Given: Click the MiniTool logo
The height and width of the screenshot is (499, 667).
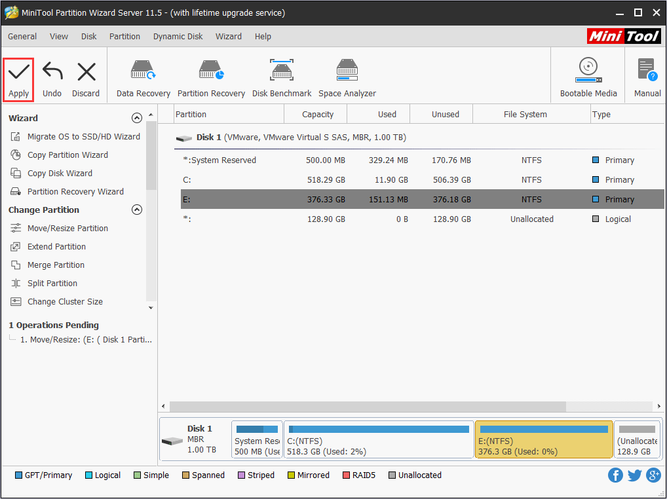Looking at the screenshot, I should click(x=624, y=37).
